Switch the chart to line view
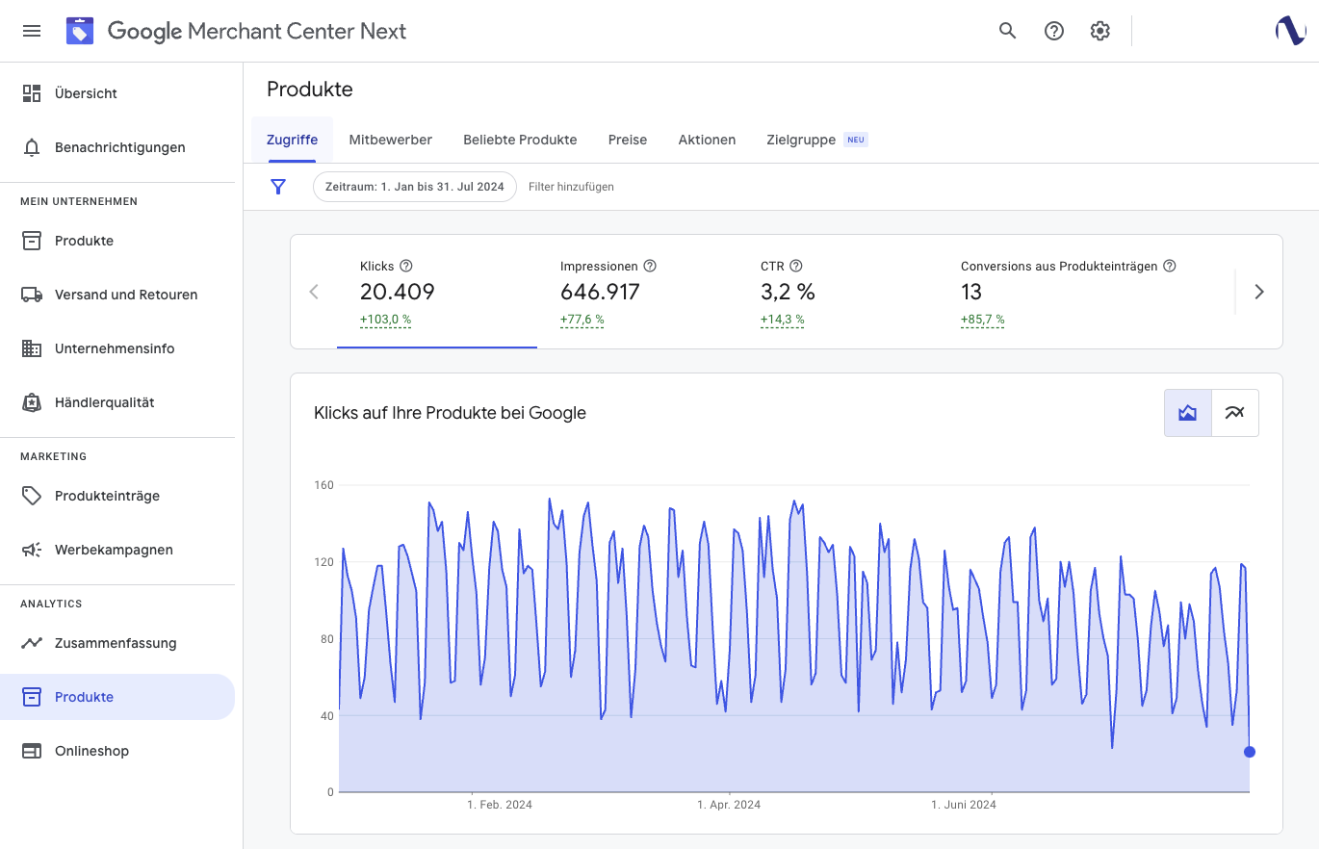Viewport: 1319px width, 849px height. [x=1235, y=412]
